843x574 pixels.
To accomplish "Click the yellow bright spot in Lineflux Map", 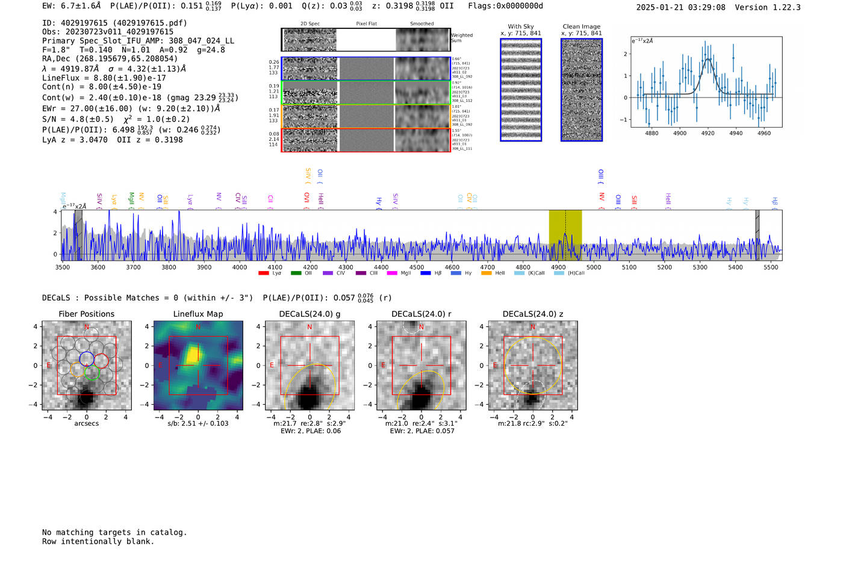I will (191, 354).
